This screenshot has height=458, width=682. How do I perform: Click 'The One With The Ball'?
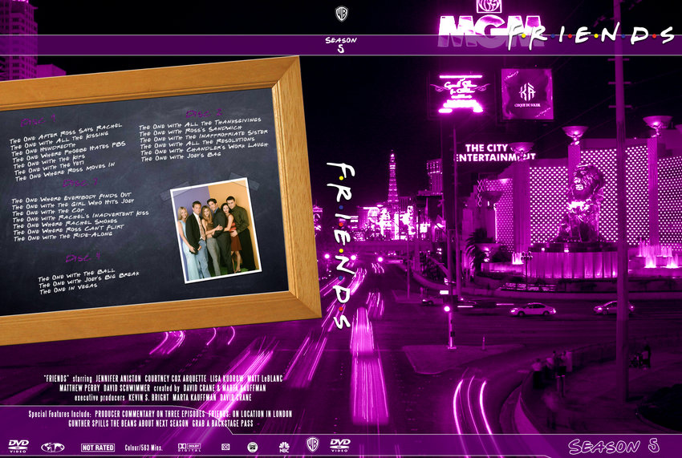pos(77,276)
